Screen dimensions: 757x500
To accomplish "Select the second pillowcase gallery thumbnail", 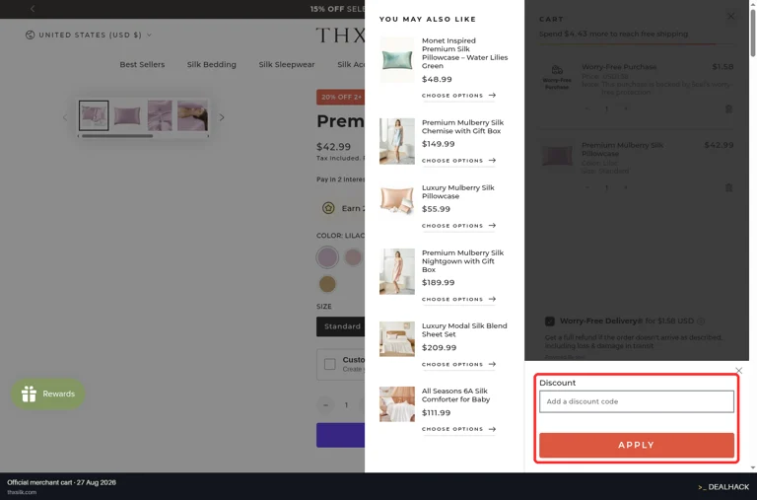I will (127, 115).
